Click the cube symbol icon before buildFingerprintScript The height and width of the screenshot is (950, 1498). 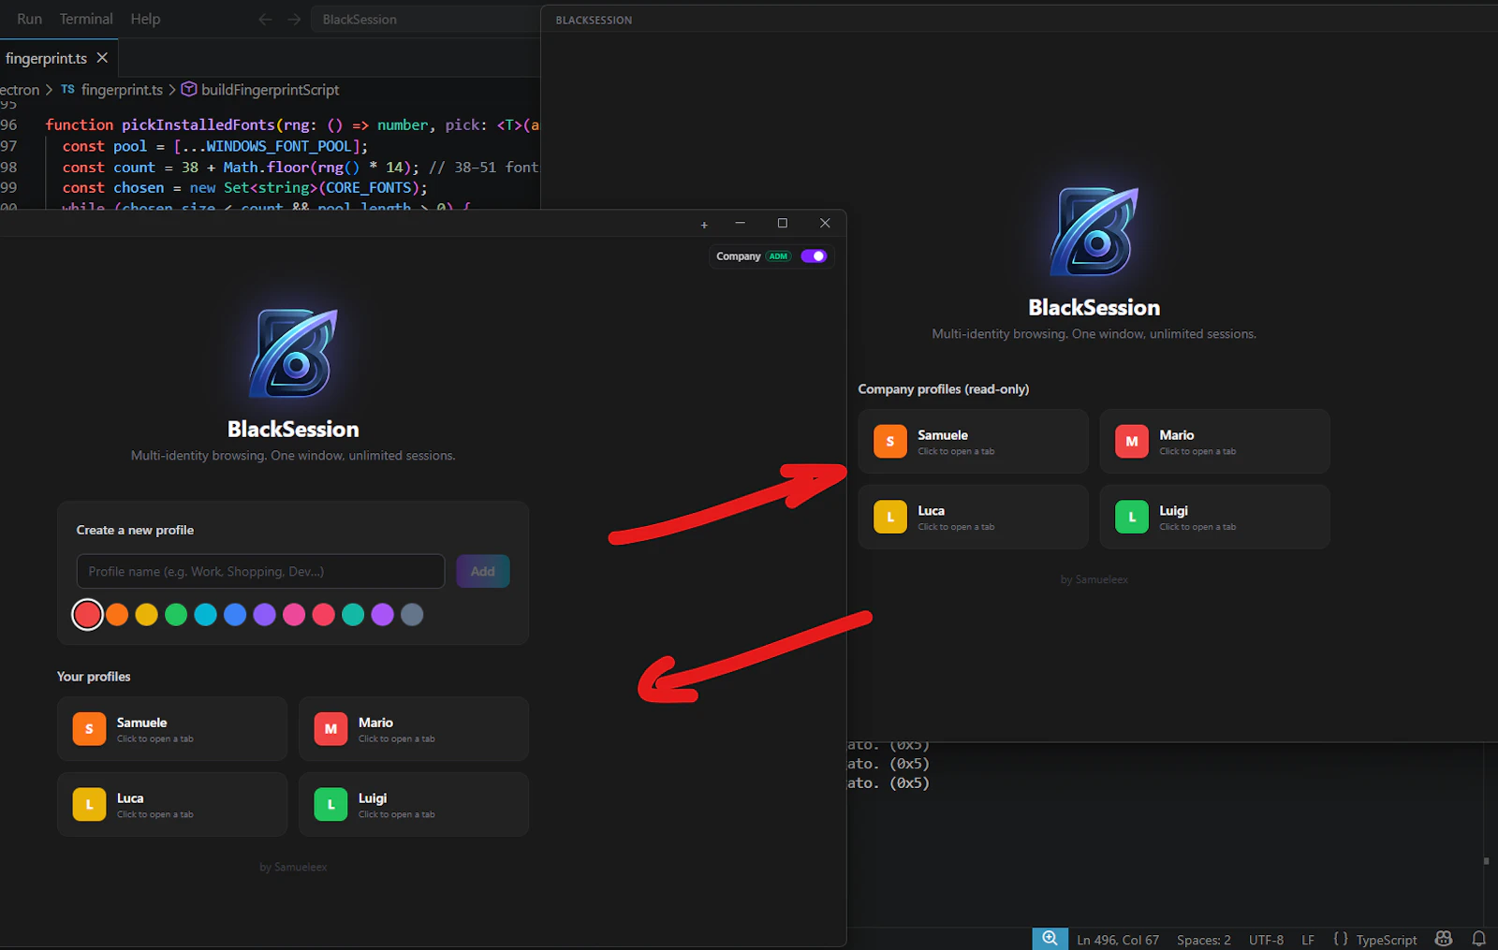(188, 89)
